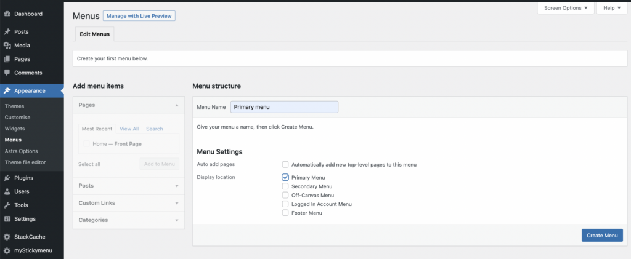Image resolution: width=631 pixels, height=259 pixels.
Task: Click the Create Menu button
Action: (x=602, y=235)
